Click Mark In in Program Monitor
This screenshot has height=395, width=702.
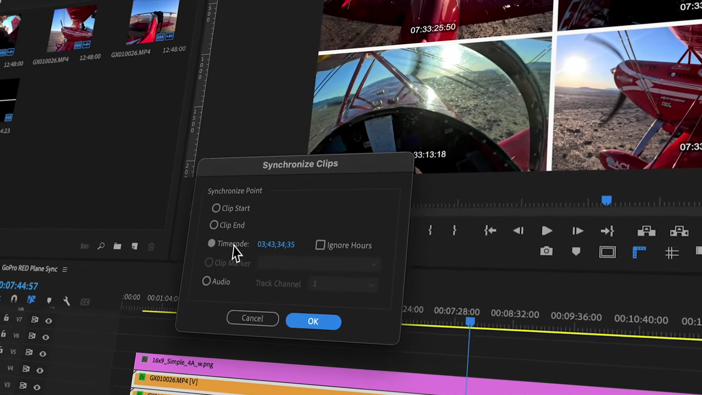[x=430, y=230]
